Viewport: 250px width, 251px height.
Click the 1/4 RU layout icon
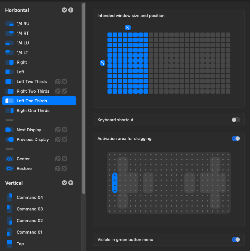10,24
